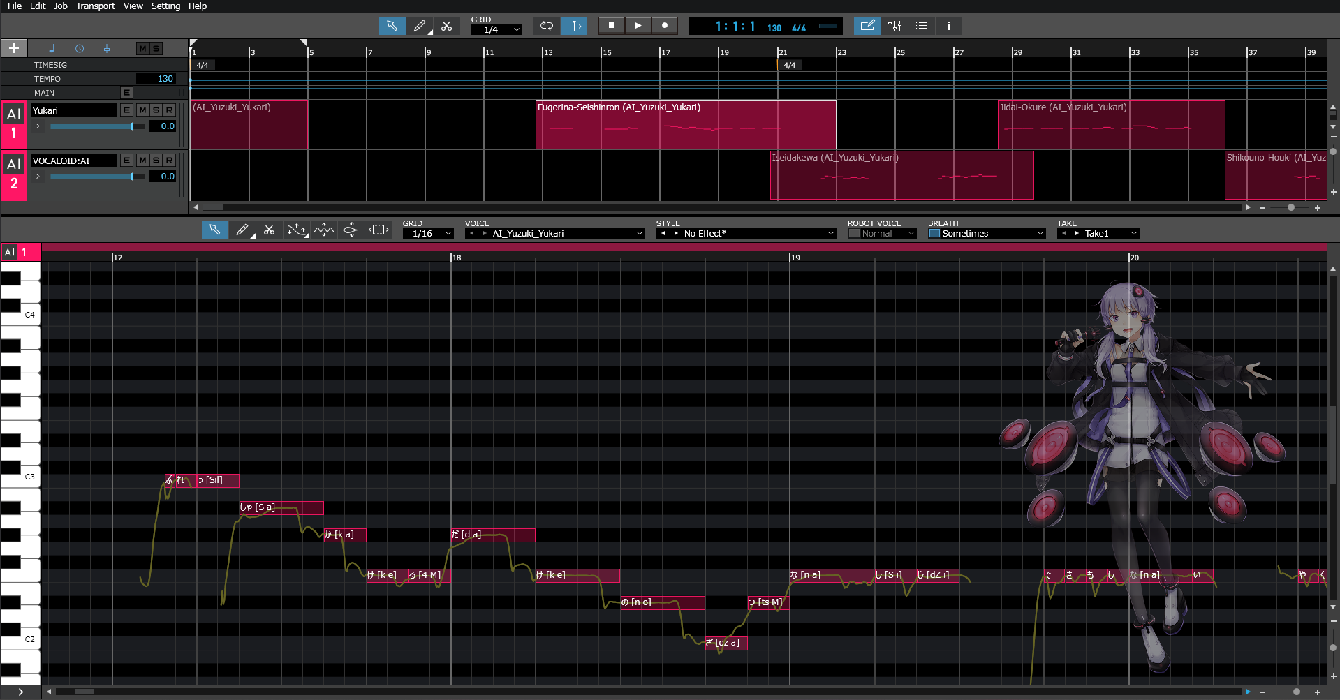Mute the VOCALOID:AI track
The height and width of the screenshot is (700, 1340).
[142, 161]
